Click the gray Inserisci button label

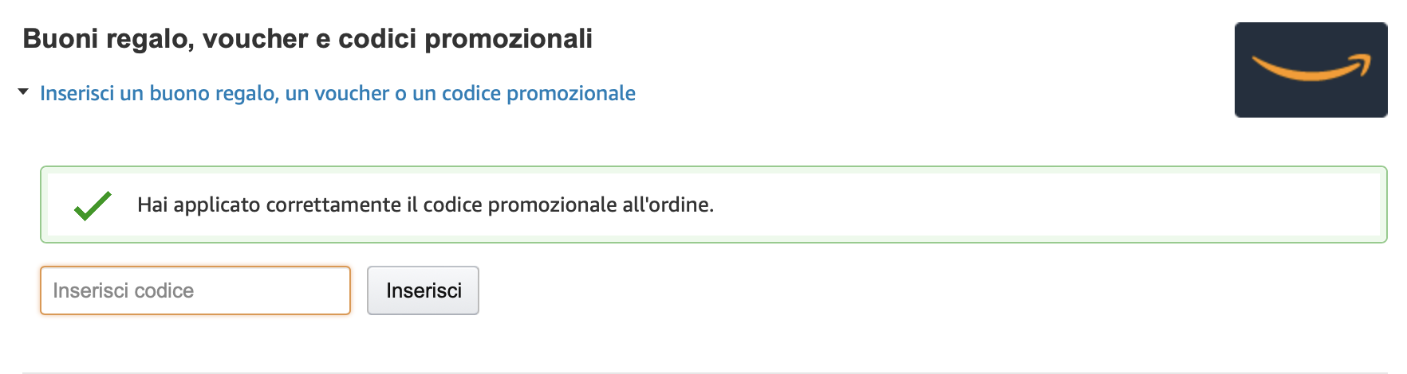424,290
